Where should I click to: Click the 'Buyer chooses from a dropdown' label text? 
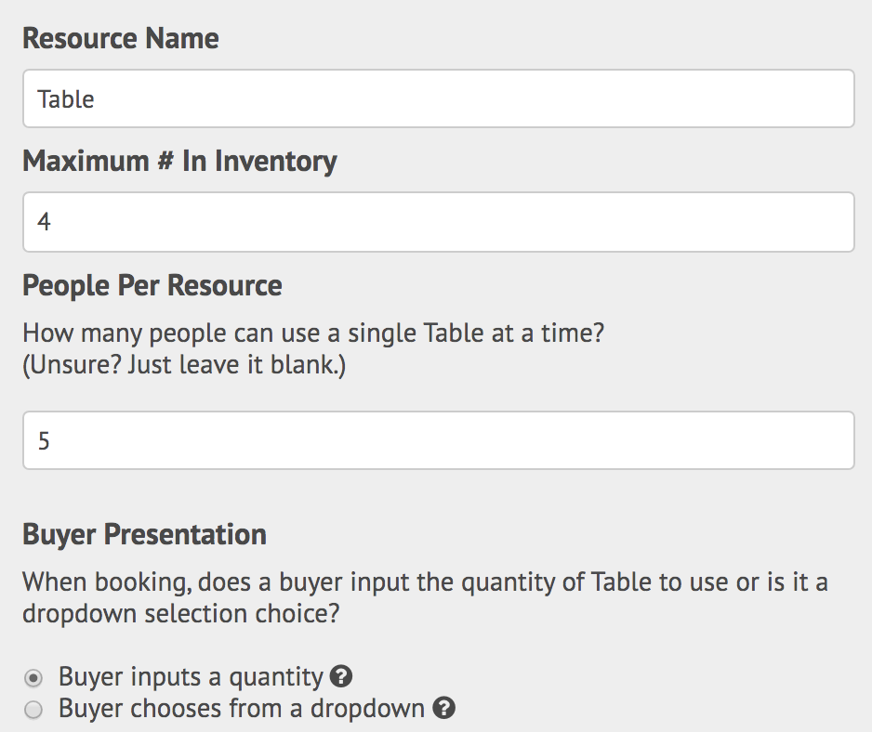(242, 709)
